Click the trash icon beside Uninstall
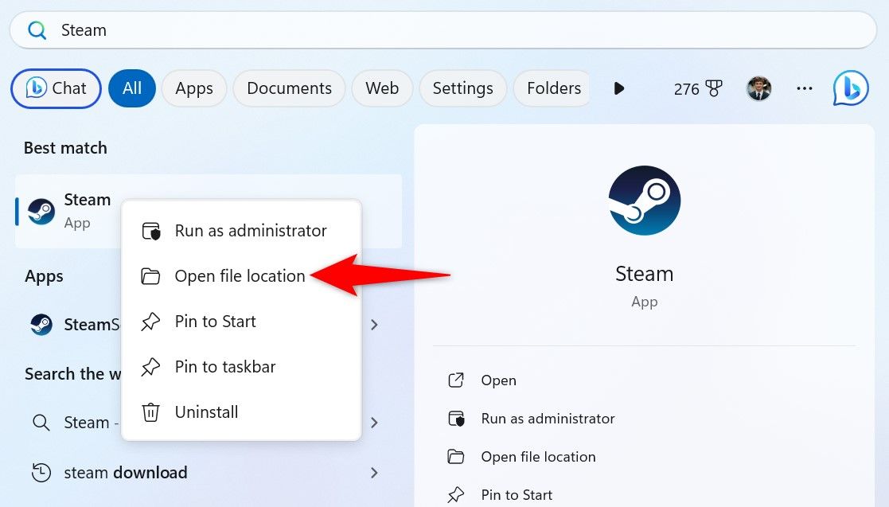The image size is (889, 507). point(150,412)
